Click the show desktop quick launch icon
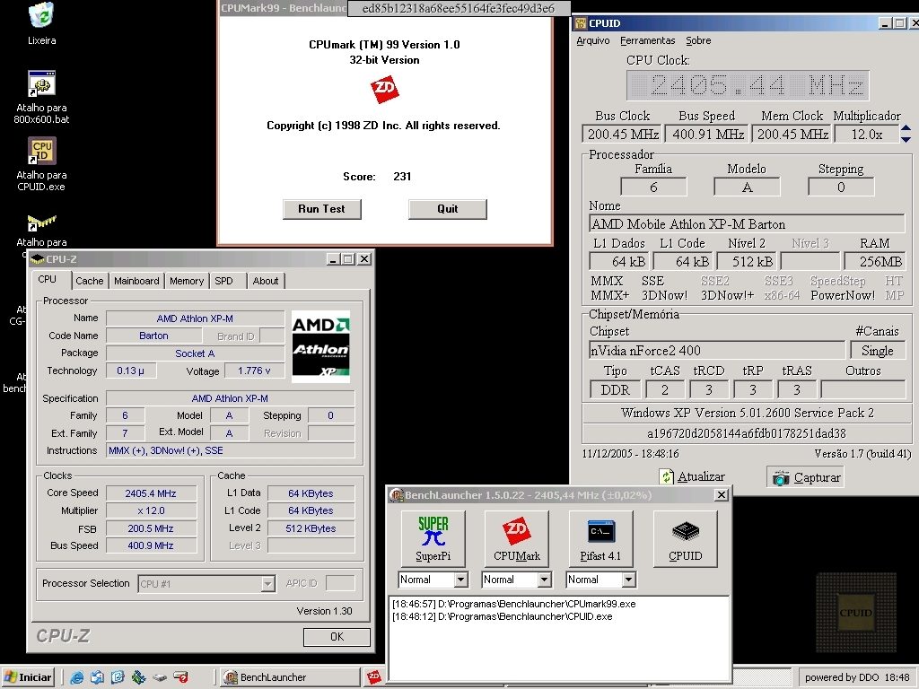The image size is (919, 689). pyautogui.click(x=97, y=677)
